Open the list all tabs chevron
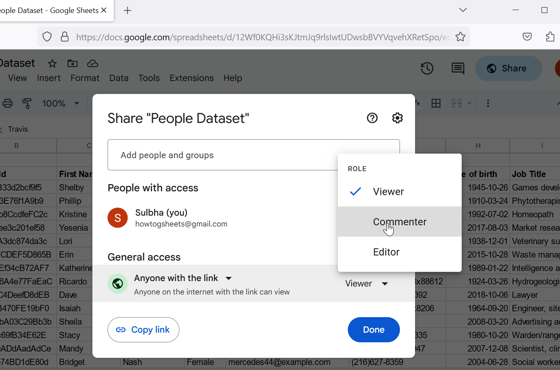560x370 pixels. pyautogui.click(x=463, y=10)
